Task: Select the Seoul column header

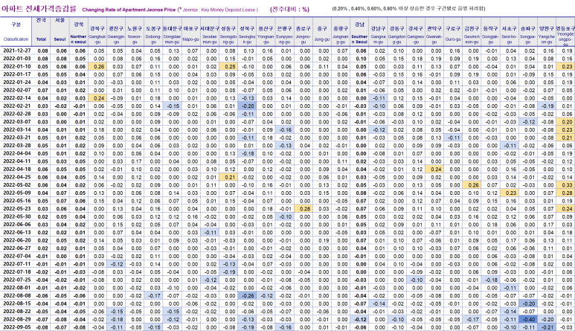Action: coord(60,32)
